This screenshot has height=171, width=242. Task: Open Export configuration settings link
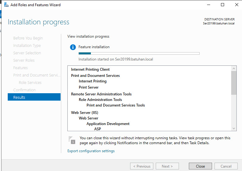[x=91, y=151]
